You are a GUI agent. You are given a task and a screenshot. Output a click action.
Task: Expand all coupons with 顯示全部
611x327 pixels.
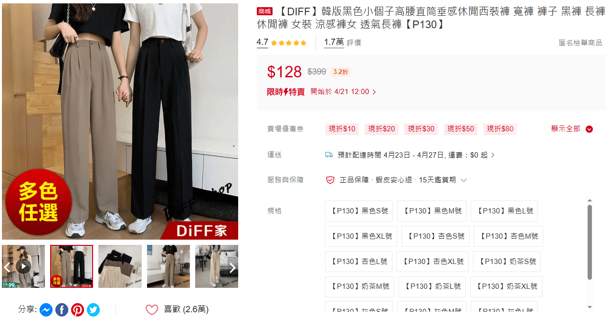(572, 129)
